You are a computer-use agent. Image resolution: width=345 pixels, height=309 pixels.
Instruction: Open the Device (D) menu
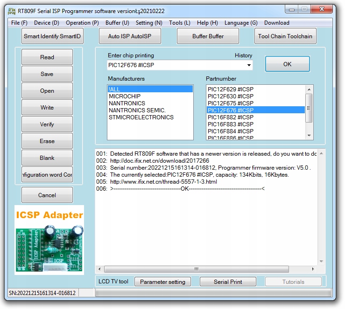coord(46,23)
